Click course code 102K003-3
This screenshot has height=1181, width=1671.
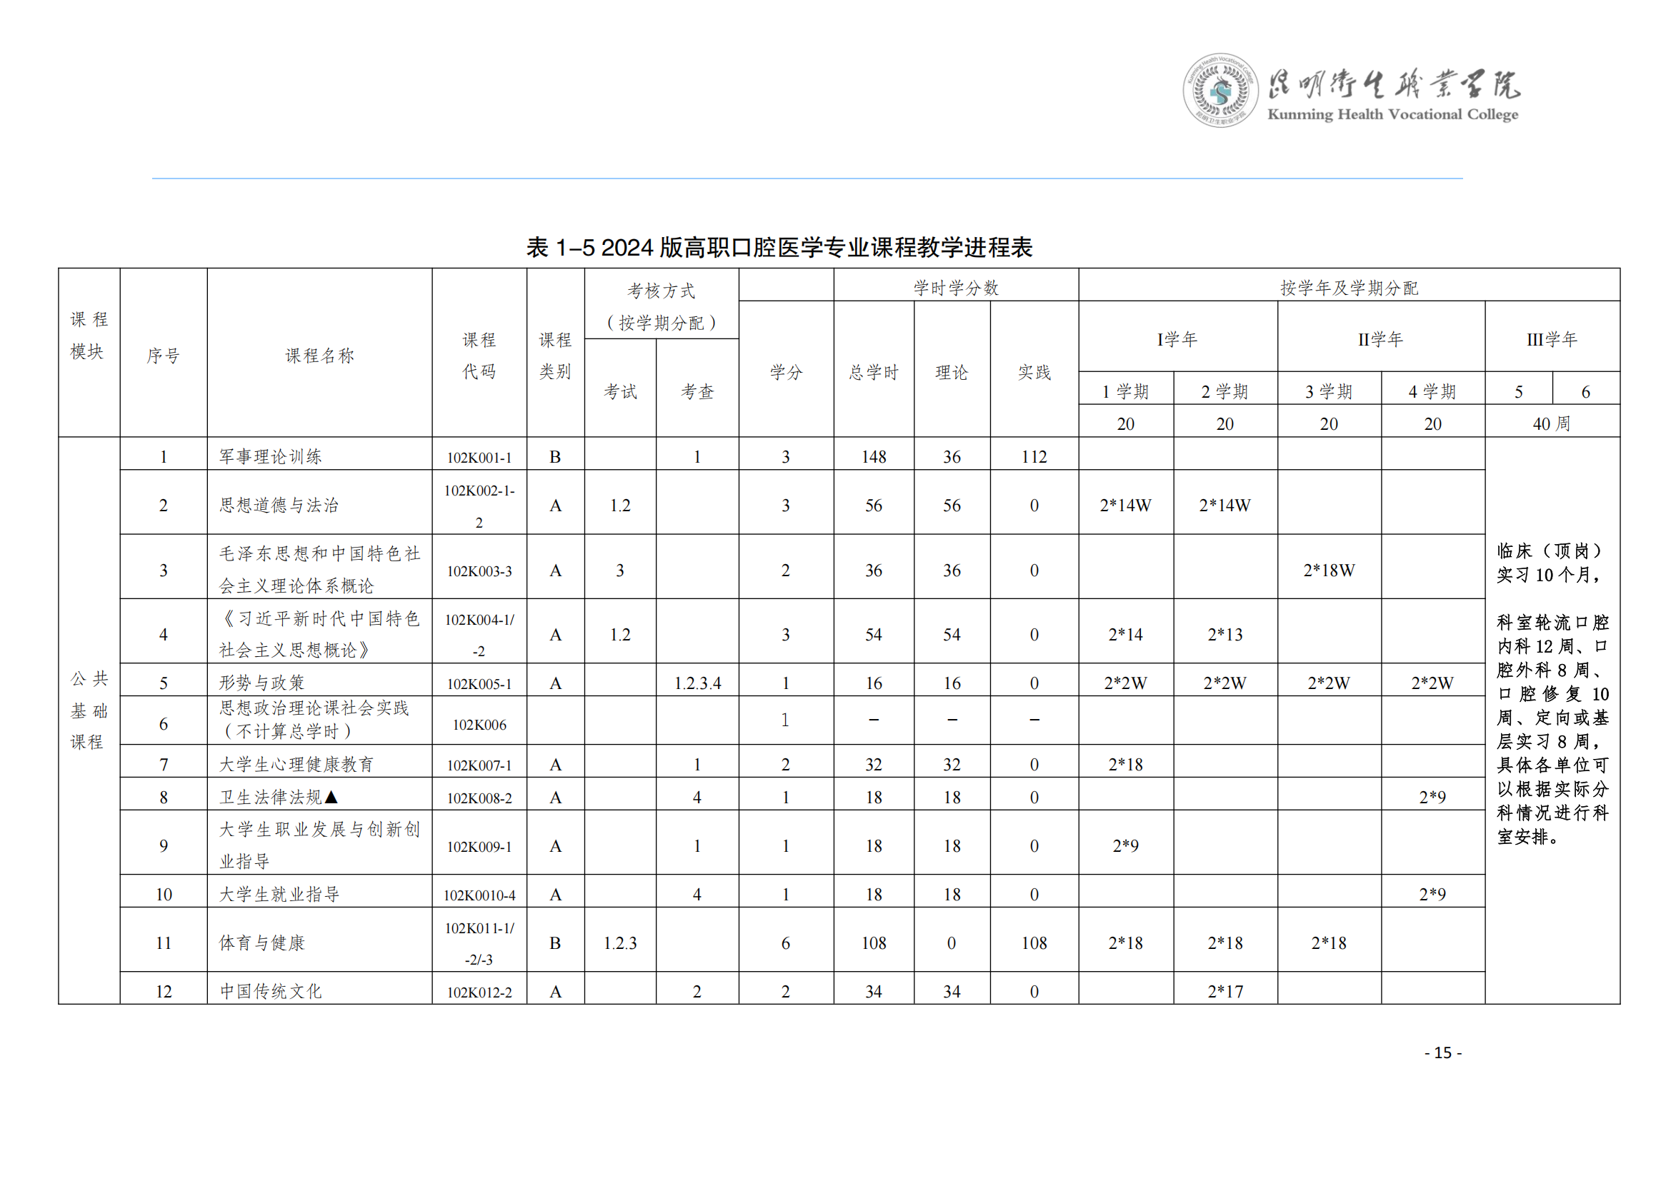(479, 571)
